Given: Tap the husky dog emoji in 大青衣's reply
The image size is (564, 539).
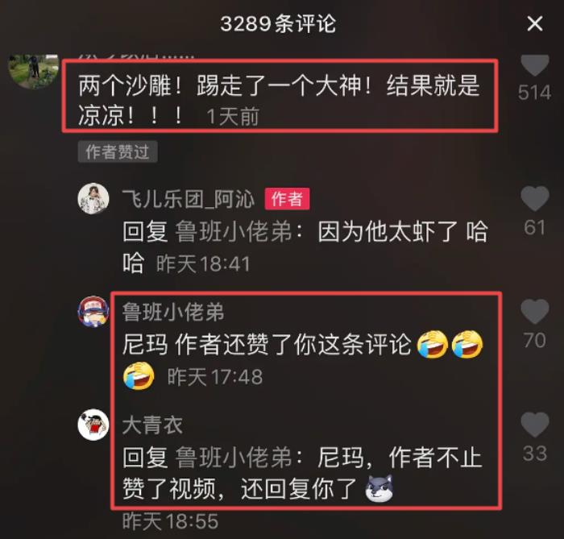Looking at the screenshot, I should (379, 489).
